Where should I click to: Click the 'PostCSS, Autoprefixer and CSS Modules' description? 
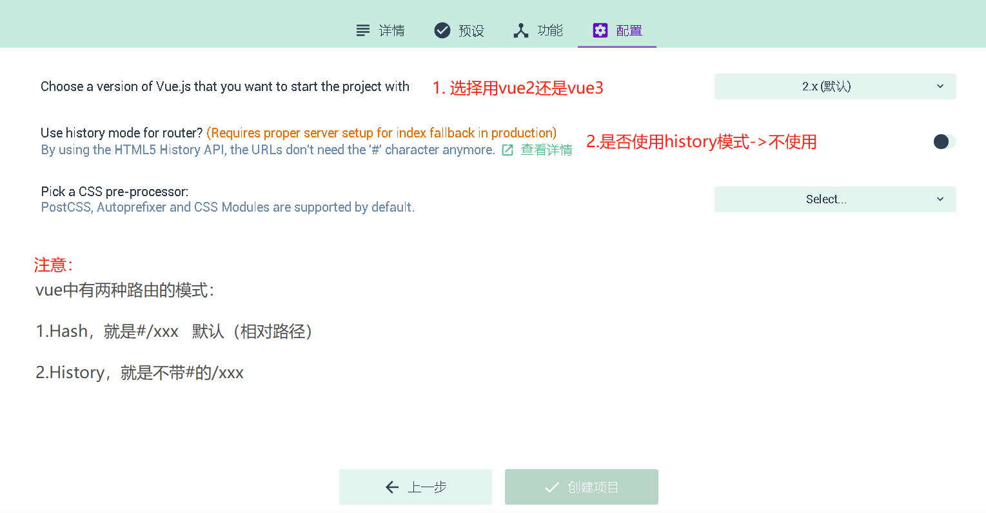228,207
